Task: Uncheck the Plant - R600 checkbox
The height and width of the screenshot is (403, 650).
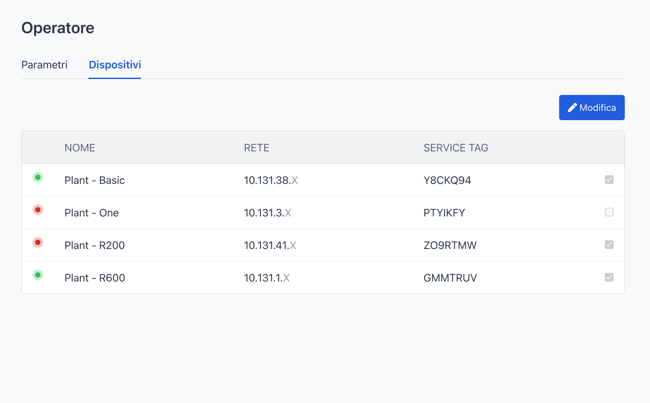Action: coord(609,277)
